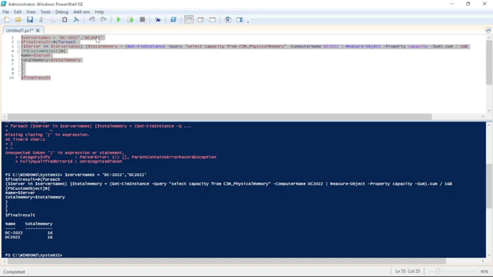Stop the operation with the square icon

click(142, 20)
